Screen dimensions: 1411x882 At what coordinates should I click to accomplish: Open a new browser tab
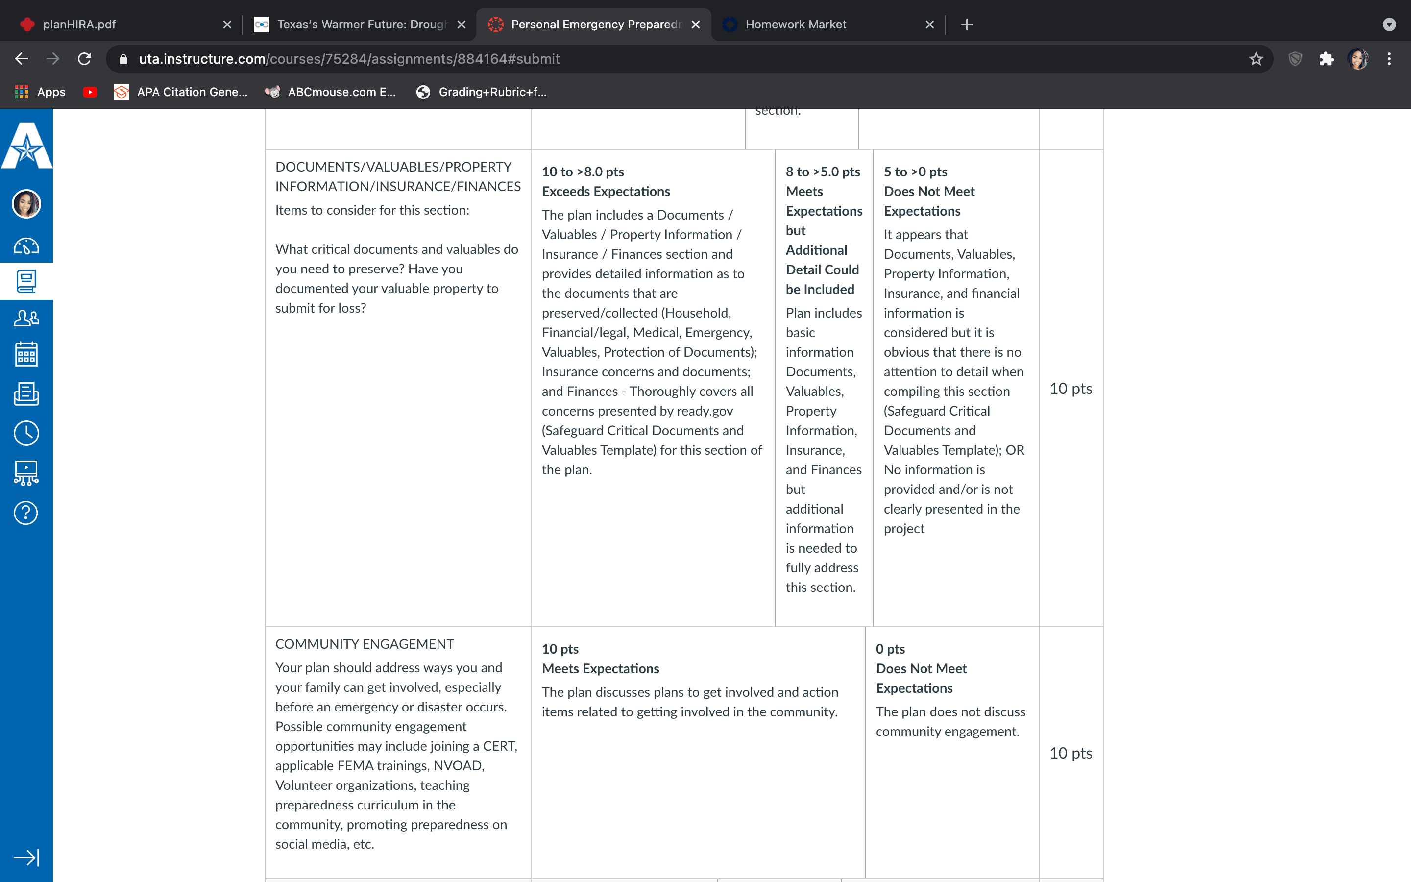click(967, 24)
